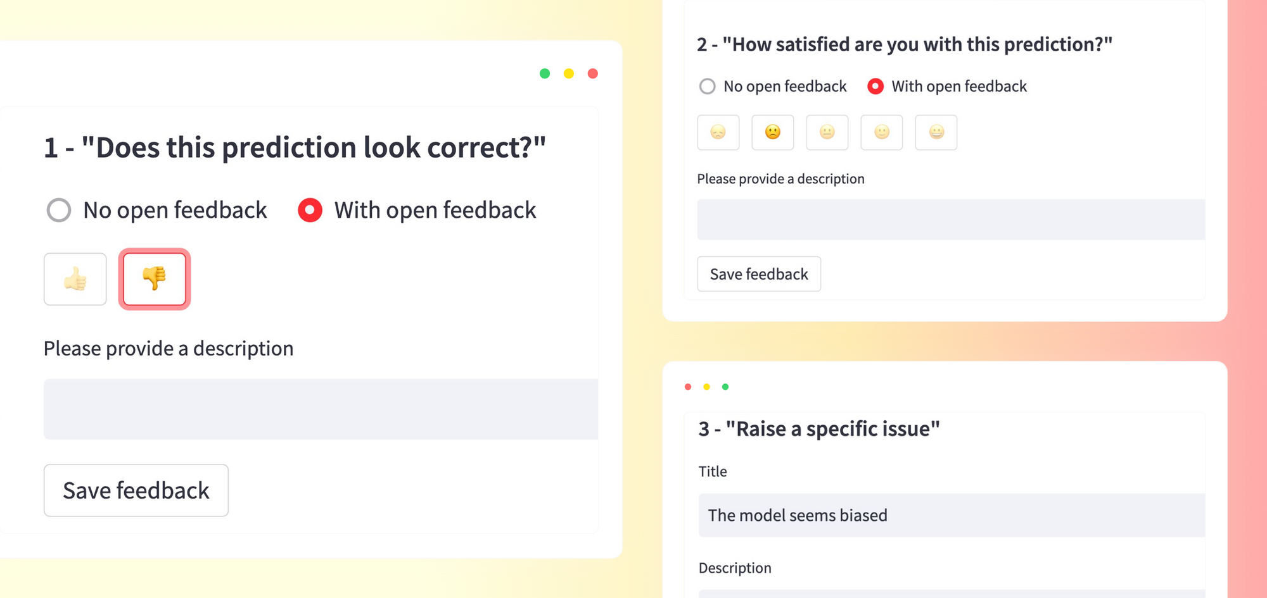The image size is (1267, 598).
Task: Select the neutral face rating
Action: [x=827, y=132]
